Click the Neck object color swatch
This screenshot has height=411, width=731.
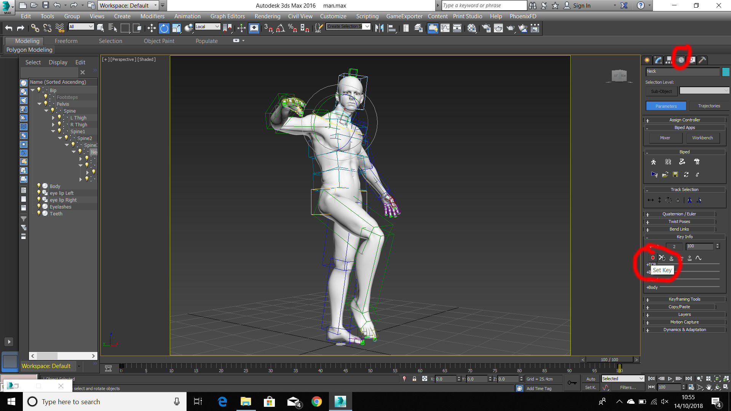tap(726, 72)
